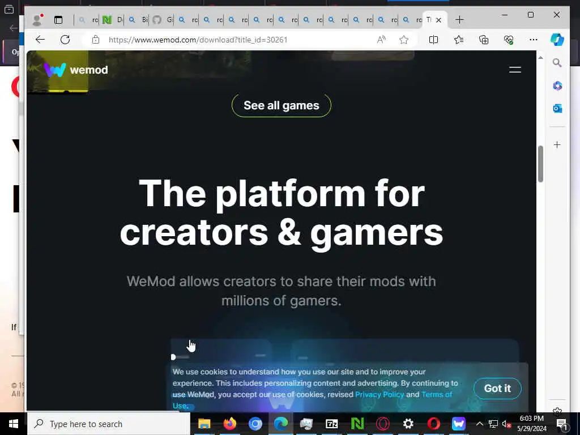The height and width of the screenshot is (435, 580).
Task: Add this page to favorites star
Action: [403, 40]
